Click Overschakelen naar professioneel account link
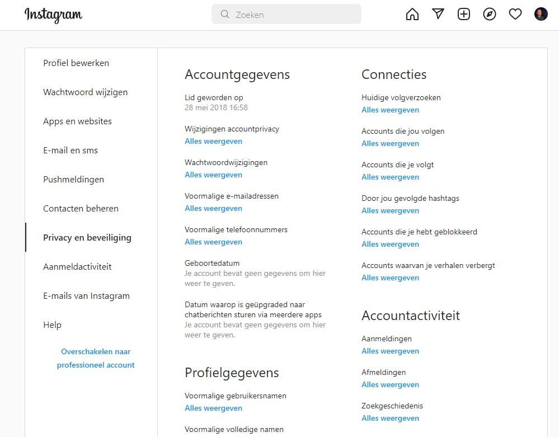Viewport: 559px width, 437px height. [x=96, y=358]
